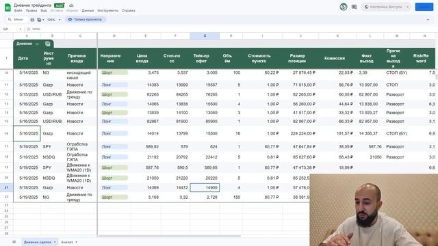Open the Анализ tab dropdown arrow
The height and width of the screenshot is (246, 438).
pos(76,242)
